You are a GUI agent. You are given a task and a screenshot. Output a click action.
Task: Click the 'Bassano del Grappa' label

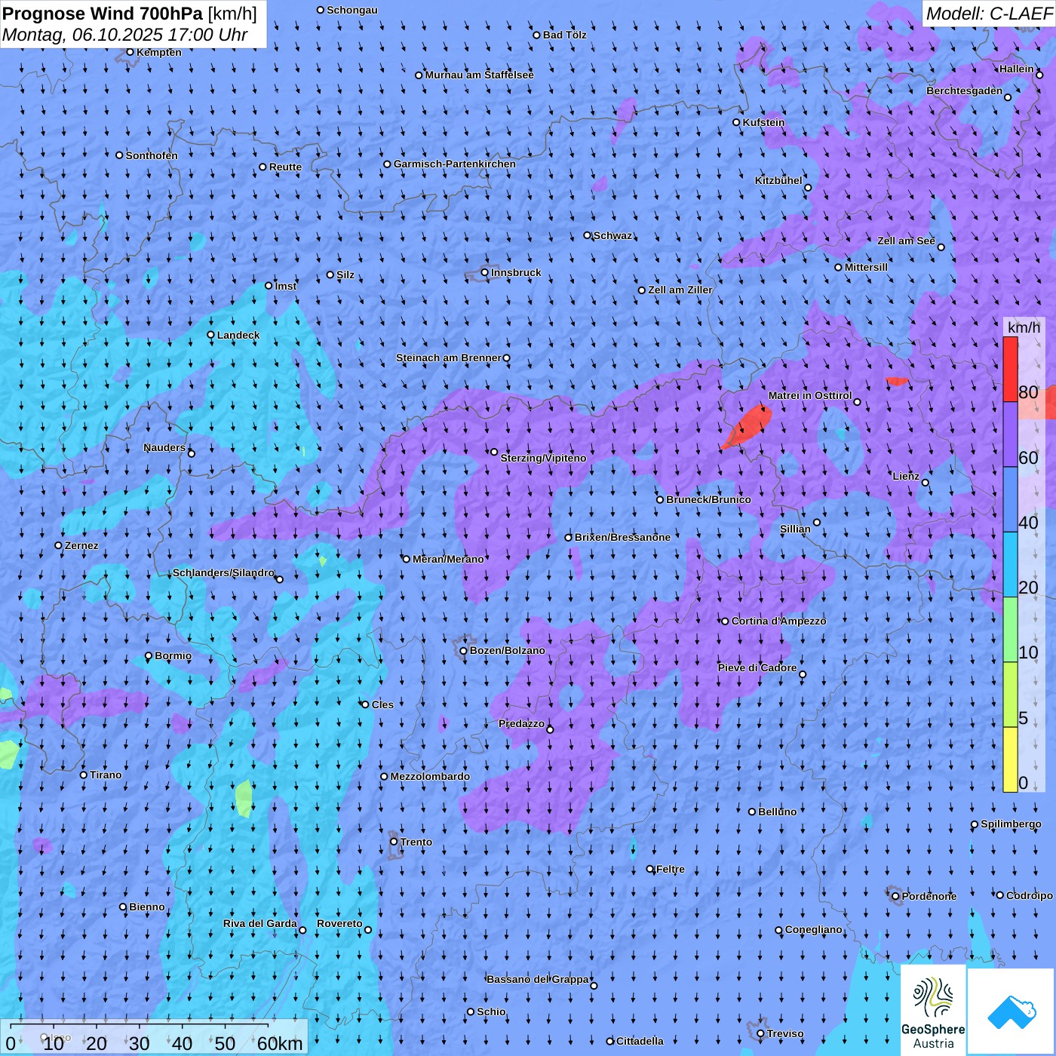[538, 979]
